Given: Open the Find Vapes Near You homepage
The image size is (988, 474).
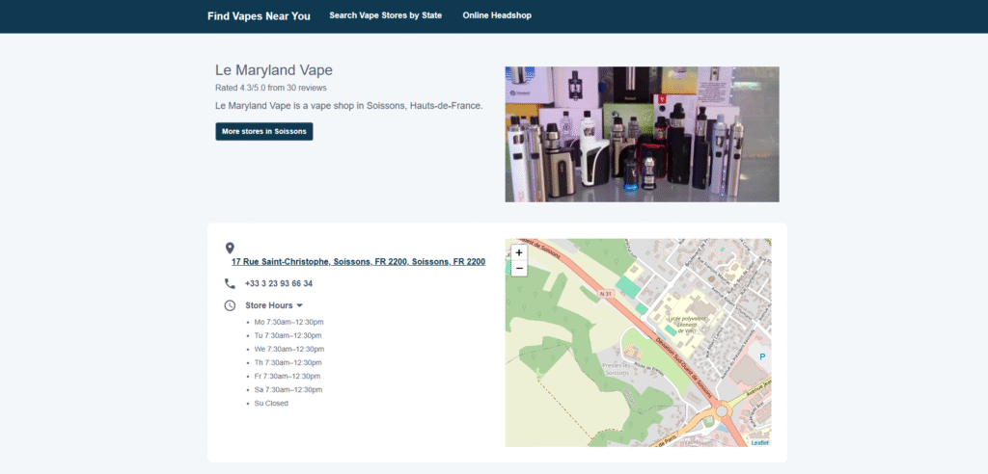Looking at the screenshot, I should (259, 15).
